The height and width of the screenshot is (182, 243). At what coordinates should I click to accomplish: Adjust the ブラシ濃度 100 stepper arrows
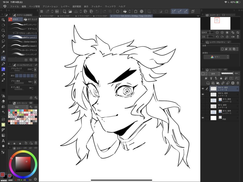pos(33,82)
